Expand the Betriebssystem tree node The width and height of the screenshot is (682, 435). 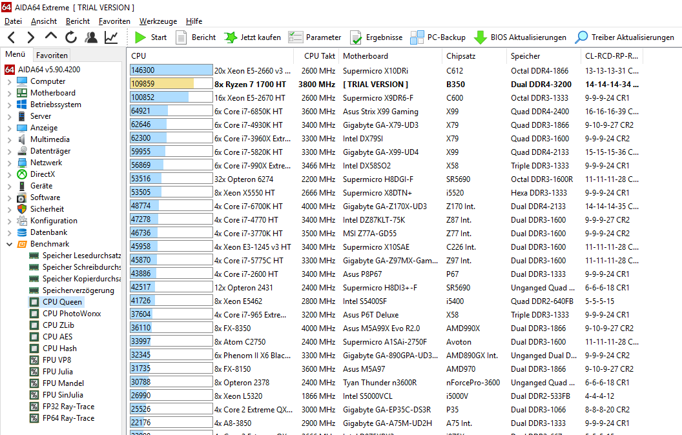(x=9, y=105)
